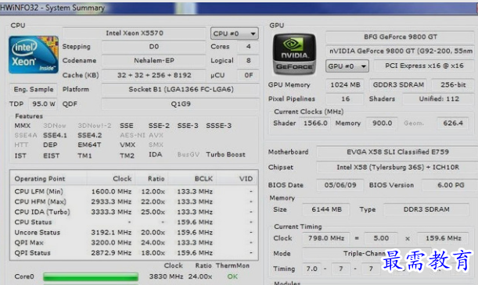Click the NVIDIA GeForce logo icon

pos(294,54)
